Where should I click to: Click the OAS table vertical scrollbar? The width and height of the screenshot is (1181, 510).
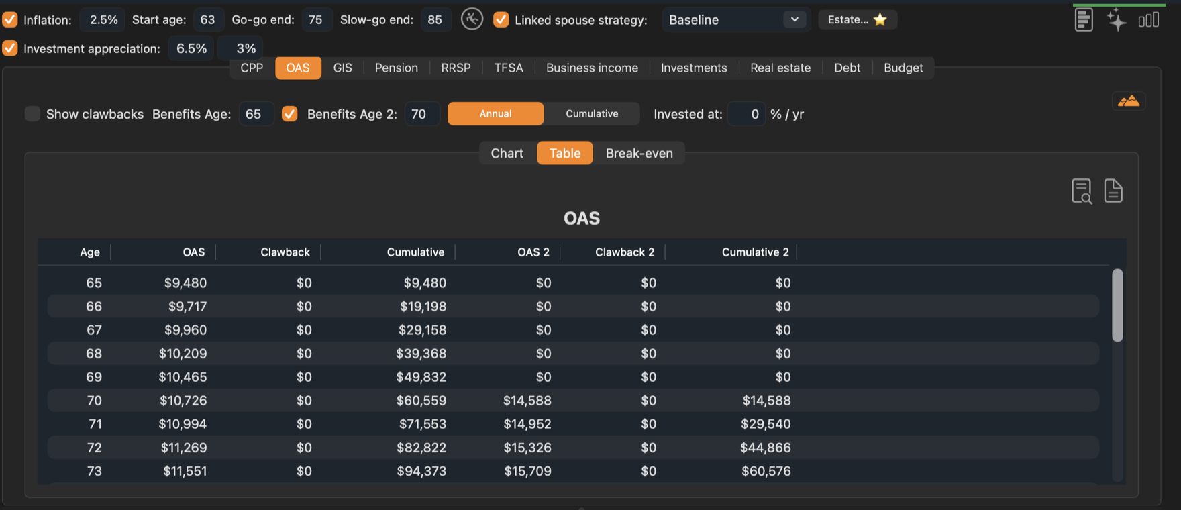point(1117,305)
